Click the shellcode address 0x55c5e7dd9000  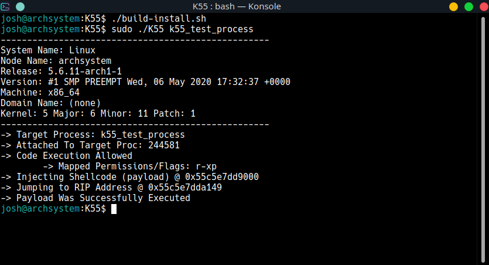click(x=222, y=177)
